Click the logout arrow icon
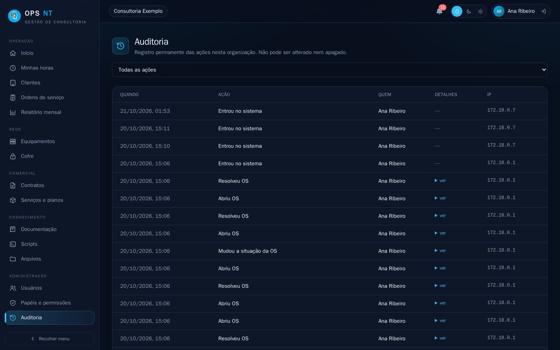560x350 pixels. click(543, 11)
